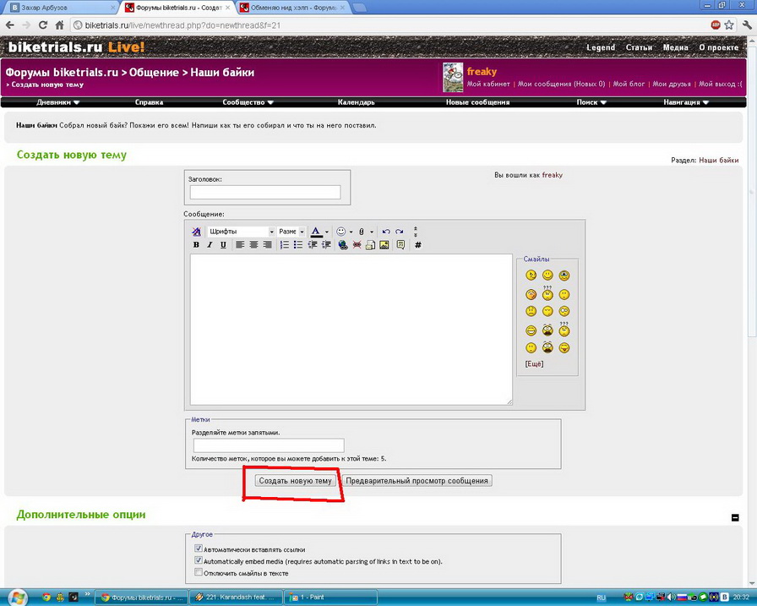Open the Сообщество menu
757x606 pixels.
pos(248,102)
